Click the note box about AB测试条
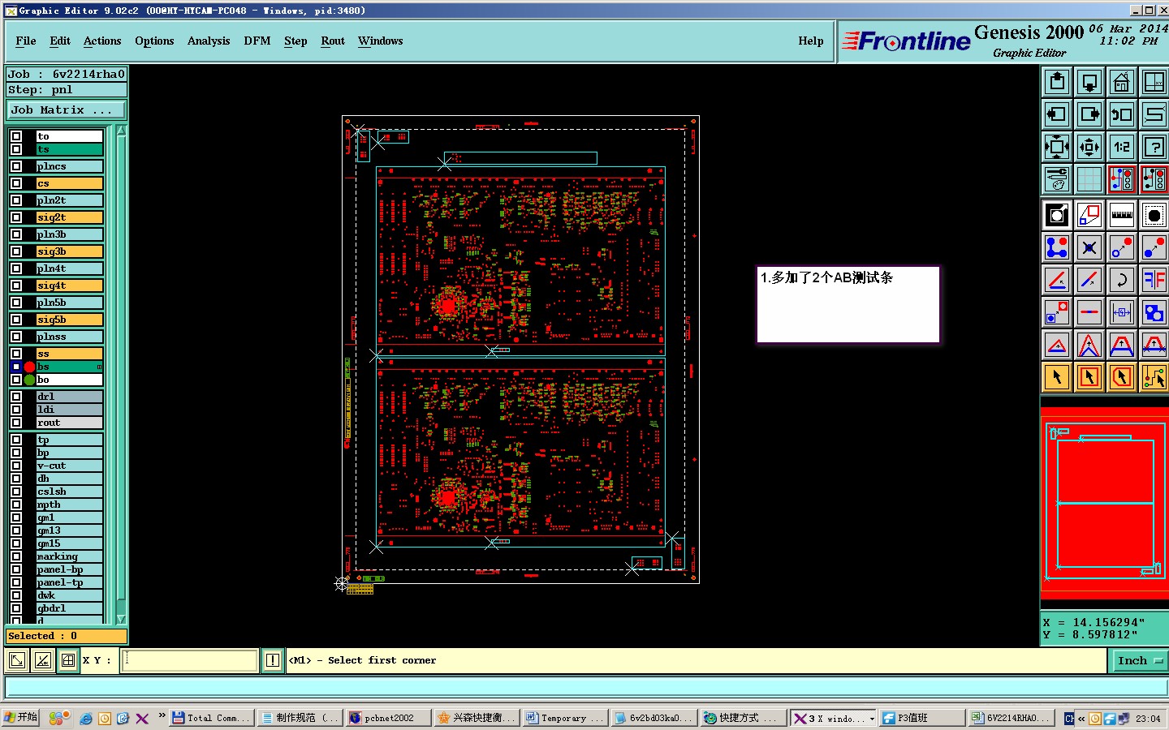1169x730 pixels. coord(848,305)
